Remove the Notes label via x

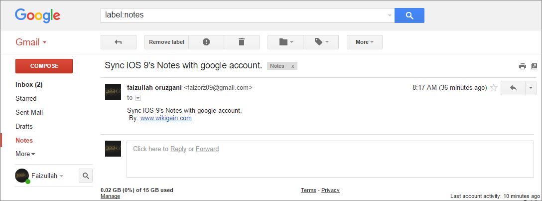click(292, 66)
